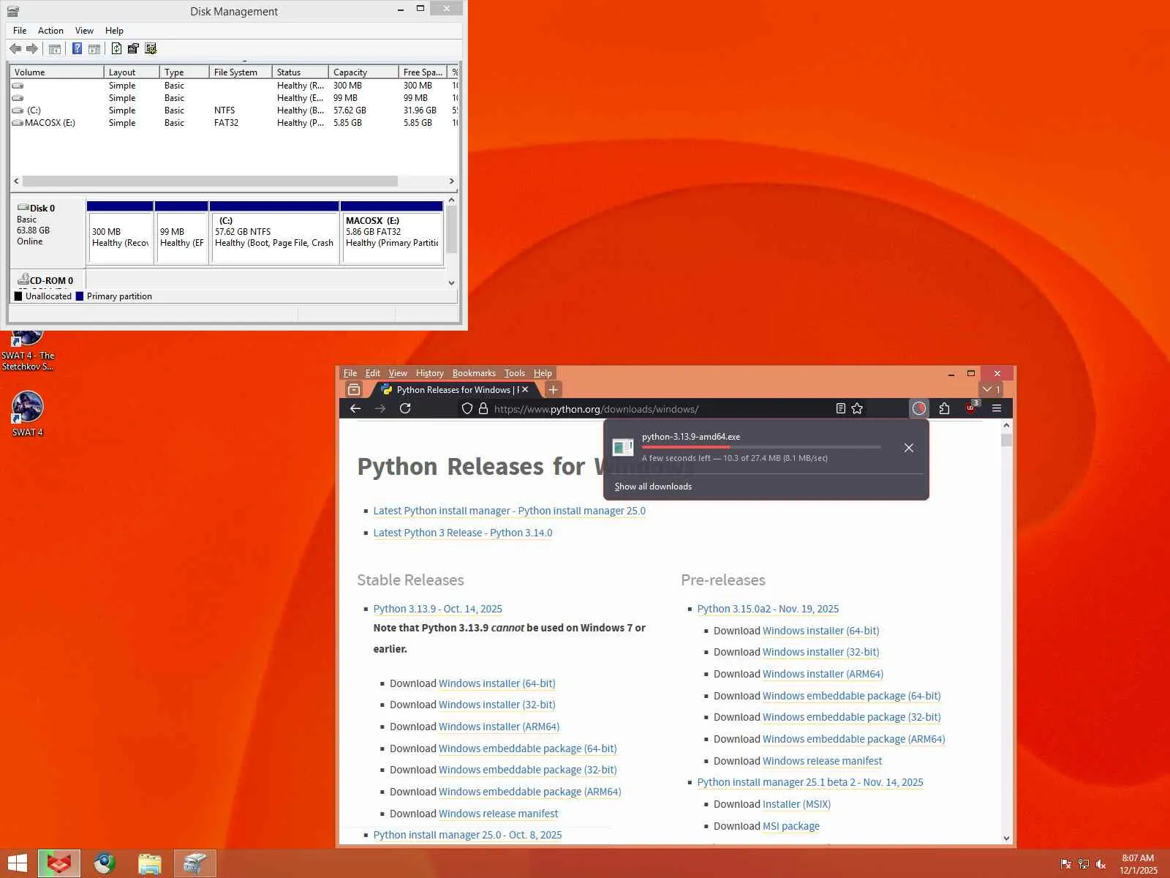
Task: Click the muted volume tray icon
Action: point(1101,864)
